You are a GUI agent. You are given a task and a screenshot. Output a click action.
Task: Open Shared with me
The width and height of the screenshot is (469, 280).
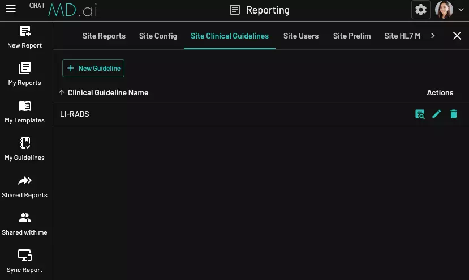click(25, 223)
